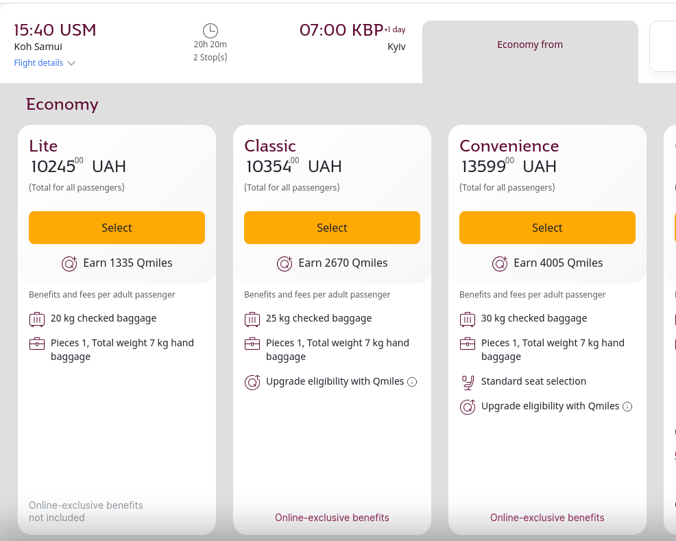Expand Flight details chevron
The width and height of the screenshot is (676, 541).
(x=71, y=63)
